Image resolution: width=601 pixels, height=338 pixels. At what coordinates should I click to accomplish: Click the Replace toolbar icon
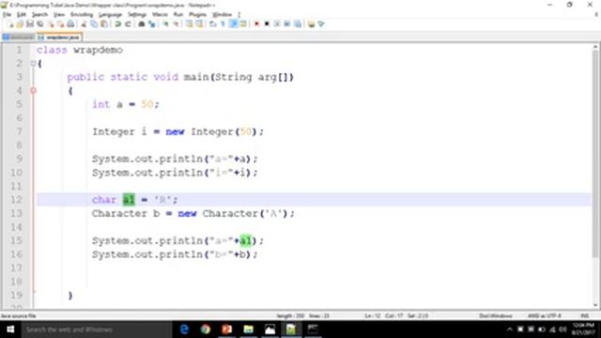coord(152,24)
